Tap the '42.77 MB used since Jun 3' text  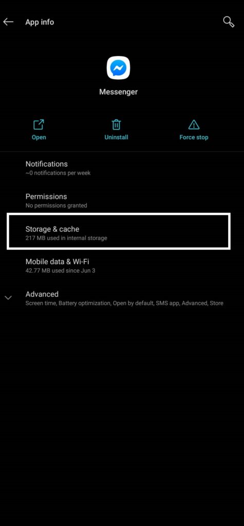pos(61,270)
